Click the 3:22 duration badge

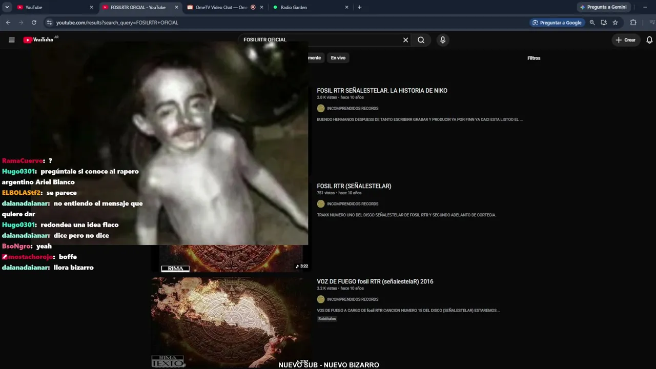coord(302,266)
